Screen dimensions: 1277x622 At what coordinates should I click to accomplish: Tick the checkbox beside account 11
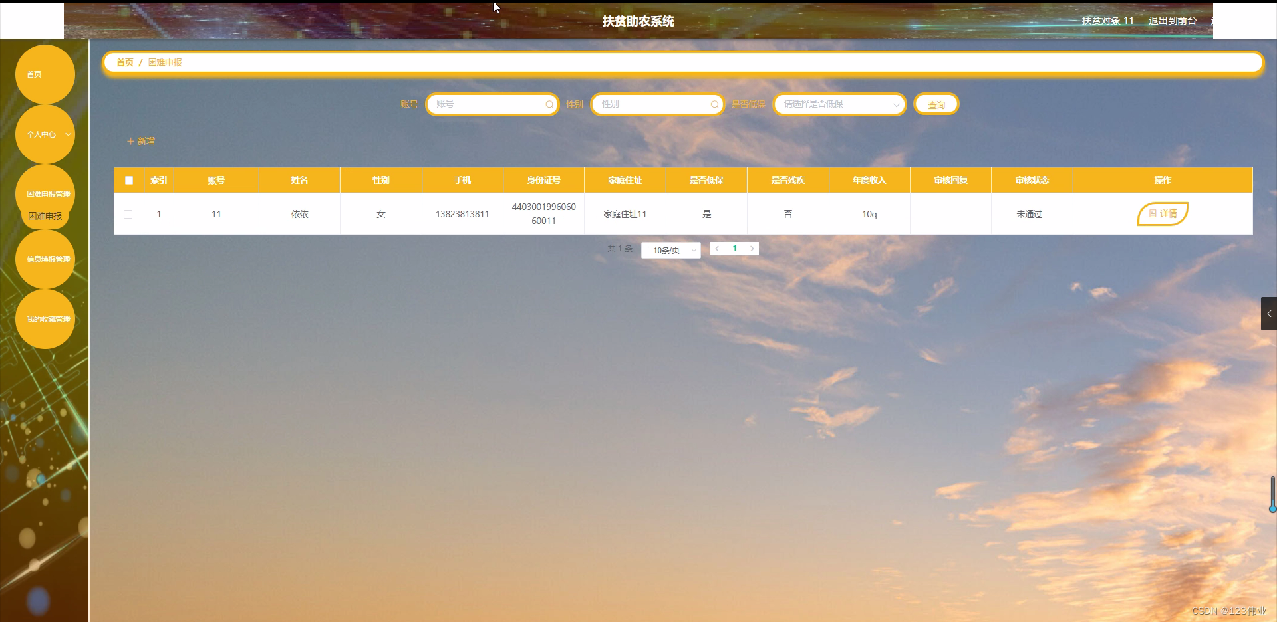point(128,214)
